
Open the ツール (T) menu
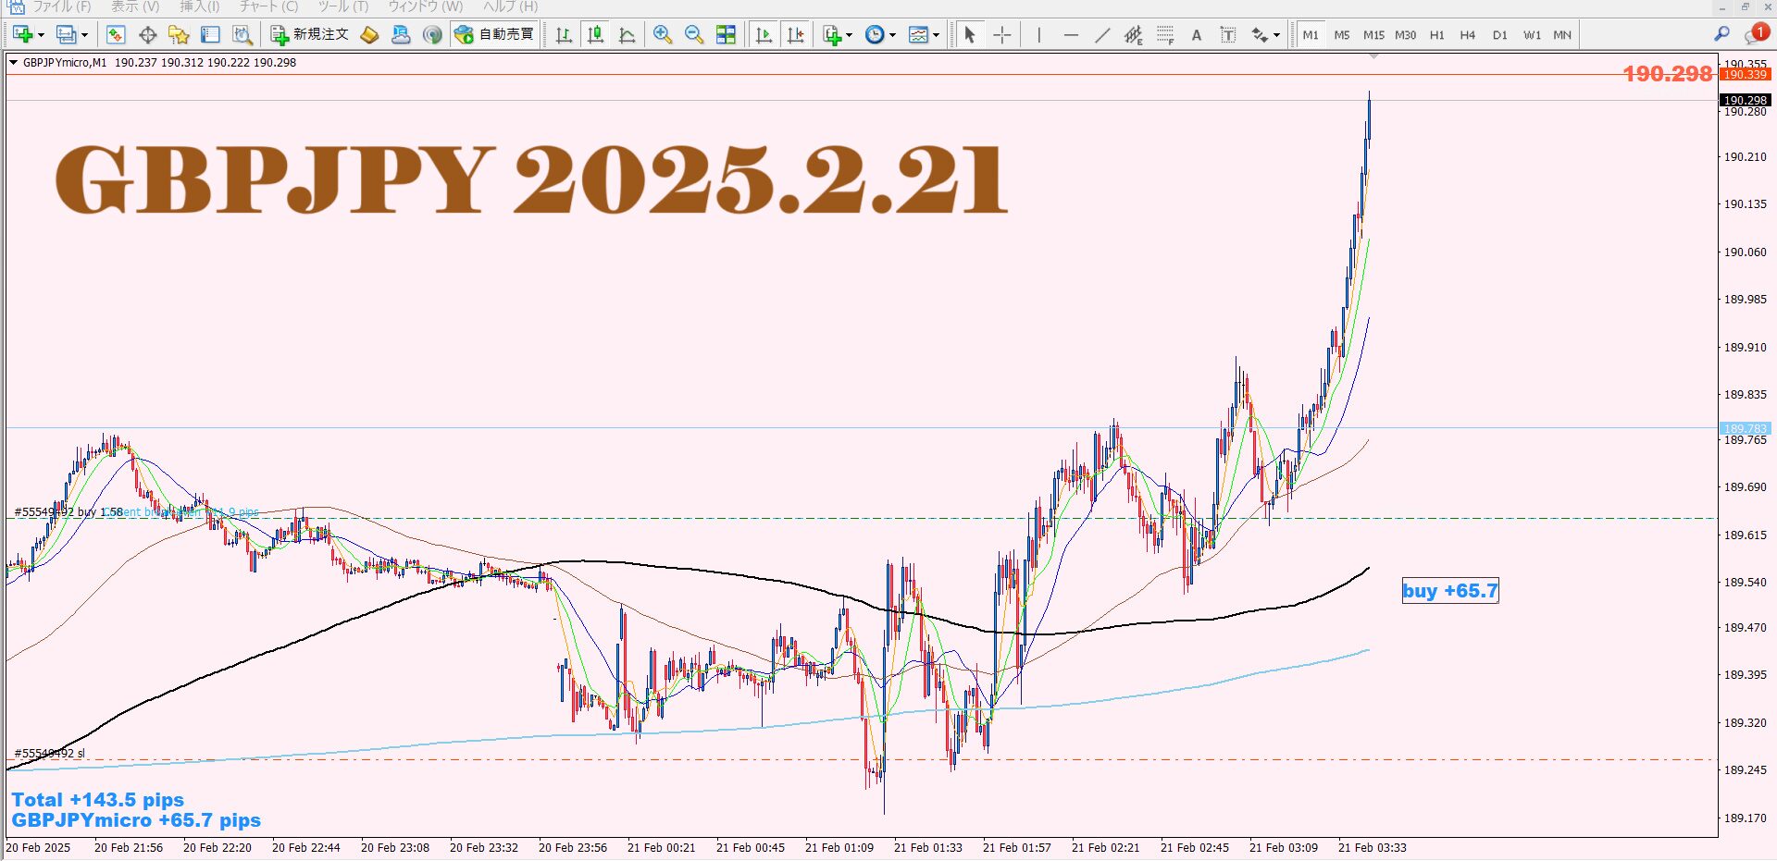pyautogui.click(x=343, y=6)
